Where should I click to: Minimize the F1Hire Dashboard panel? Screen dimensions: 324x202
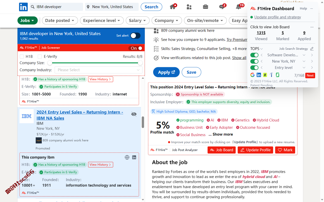(312, 9)
